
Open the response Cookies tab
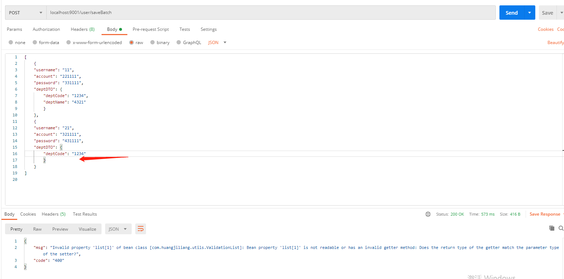point(28,214)
